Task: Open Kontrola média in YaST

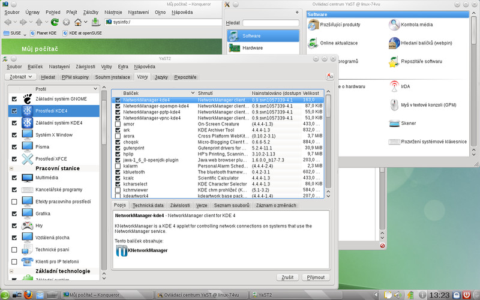Action: pos(411,25)
